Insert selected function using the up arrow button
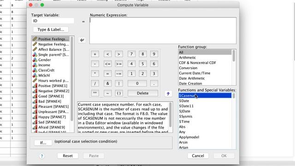Image resolution: width=295 pixels, height=166 pixels. [168, 94]
